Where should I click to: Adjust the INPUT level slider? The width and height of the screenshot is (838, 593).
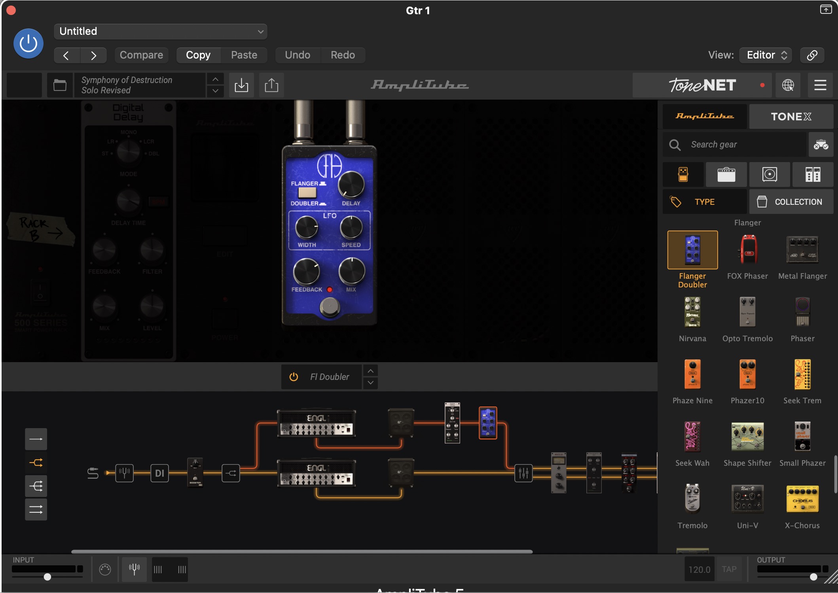tap(47, 577)
